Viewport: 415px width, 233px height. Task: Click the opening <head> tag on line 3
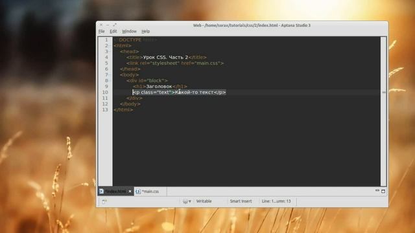coord(130,52)
